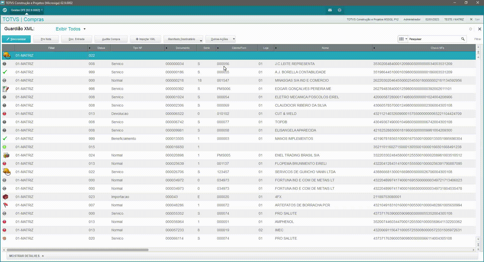Click the Importar XML button

[x=145, y=39]
